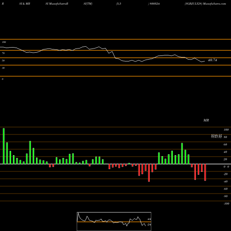Viewport: 231px width, 231px height.
Task: Click the 'MR' panel label
Action: 206,120
